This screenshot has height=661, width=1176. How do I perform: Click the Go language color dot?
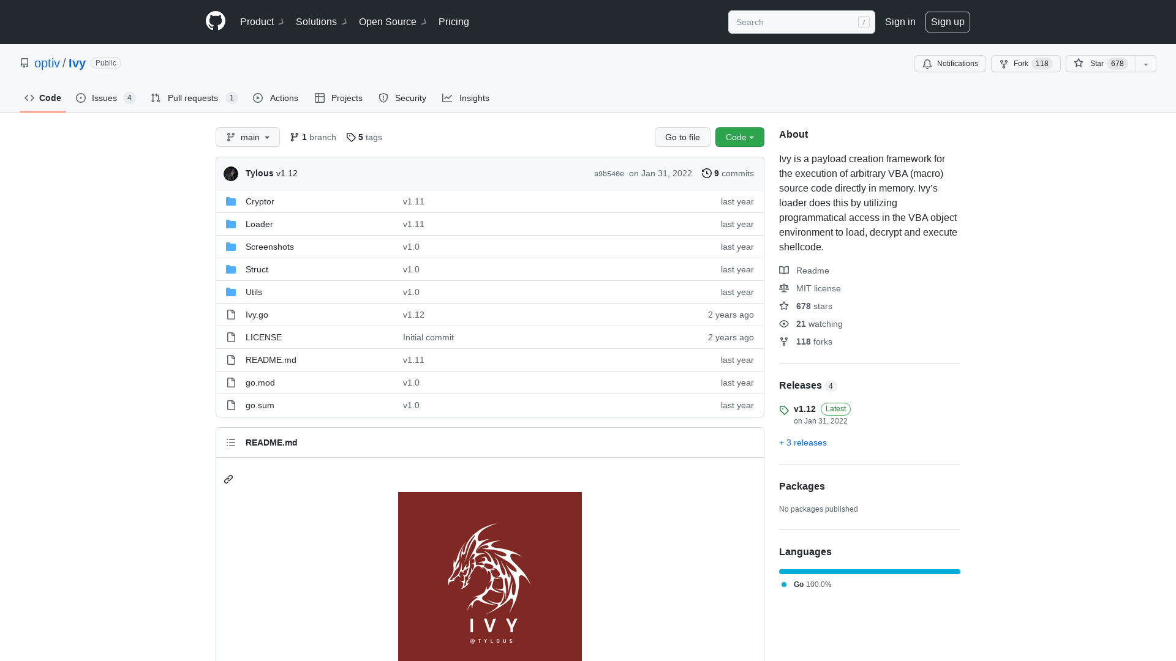pyautogui.click(x=784, y=584)
